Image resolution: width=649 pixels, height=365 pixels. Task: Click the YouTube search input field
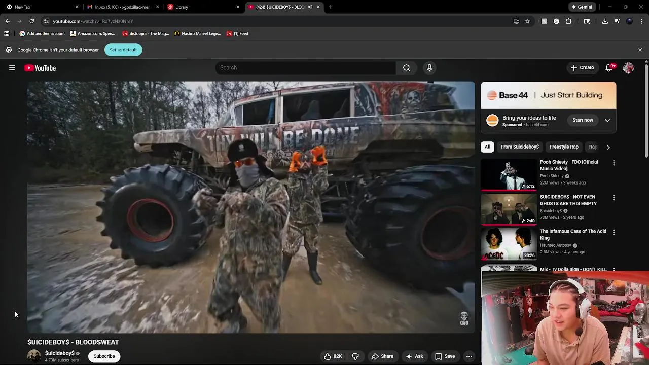pos(305,68)
